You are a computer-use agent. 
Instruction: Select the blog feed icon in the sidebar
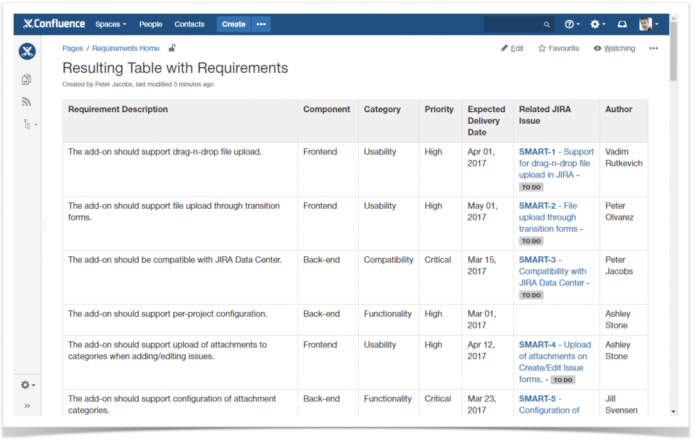[x=26, y=101]
